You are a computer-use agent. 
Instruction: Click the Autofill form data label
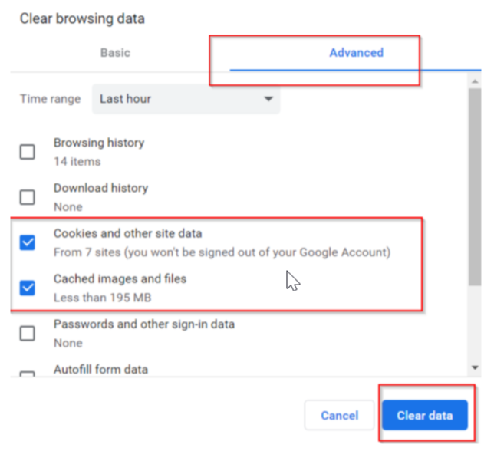(100, 369)
